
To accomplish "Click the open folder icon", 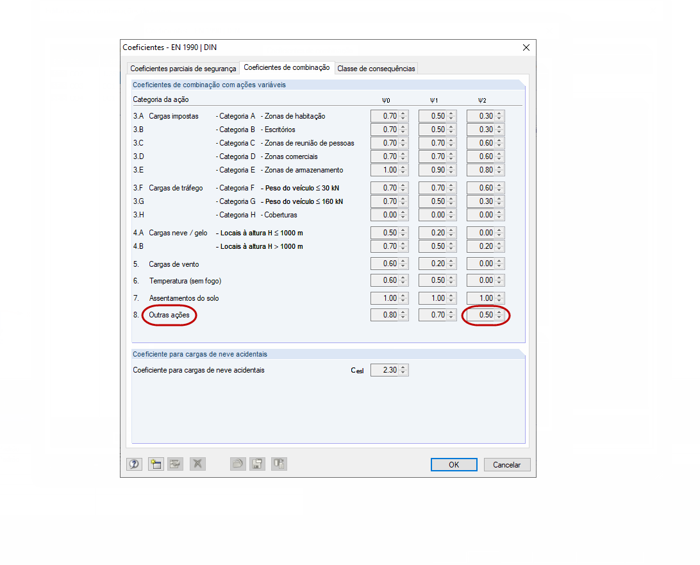I will 238,464.
